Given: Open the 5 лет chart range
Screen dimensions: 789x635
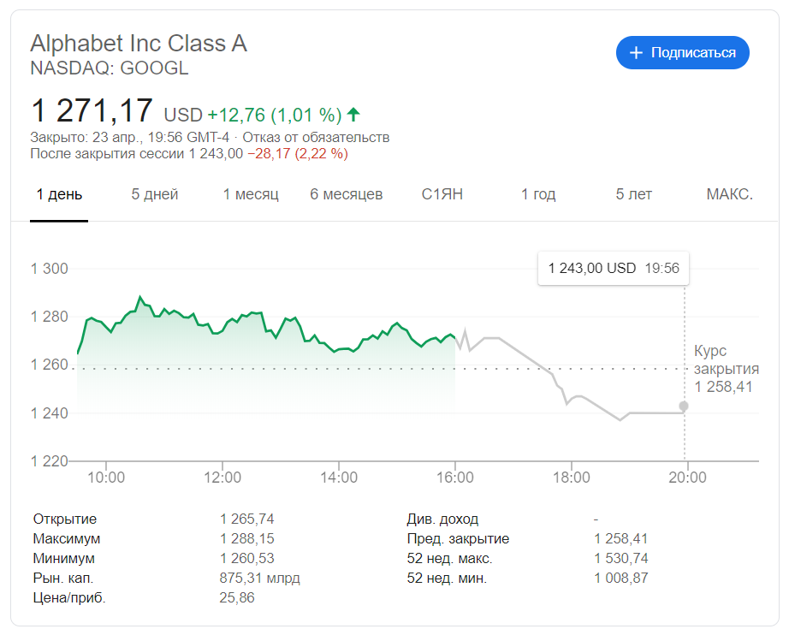Looking at the screenshot, I should point(634,194).
